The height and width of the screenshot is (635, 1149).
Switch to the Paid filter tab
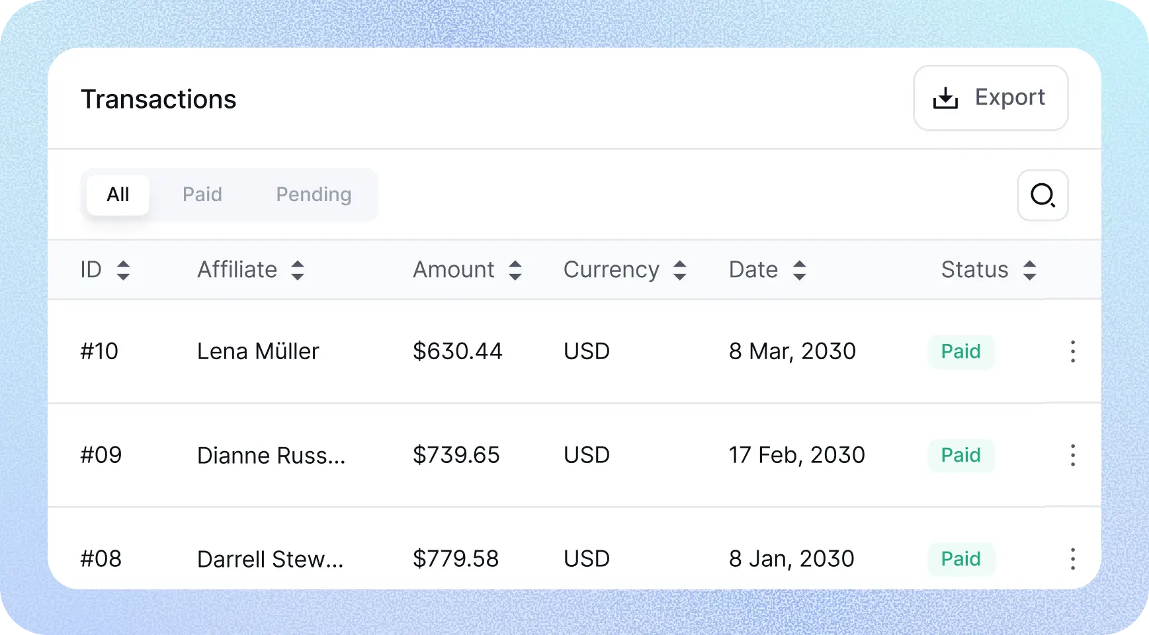202,194
